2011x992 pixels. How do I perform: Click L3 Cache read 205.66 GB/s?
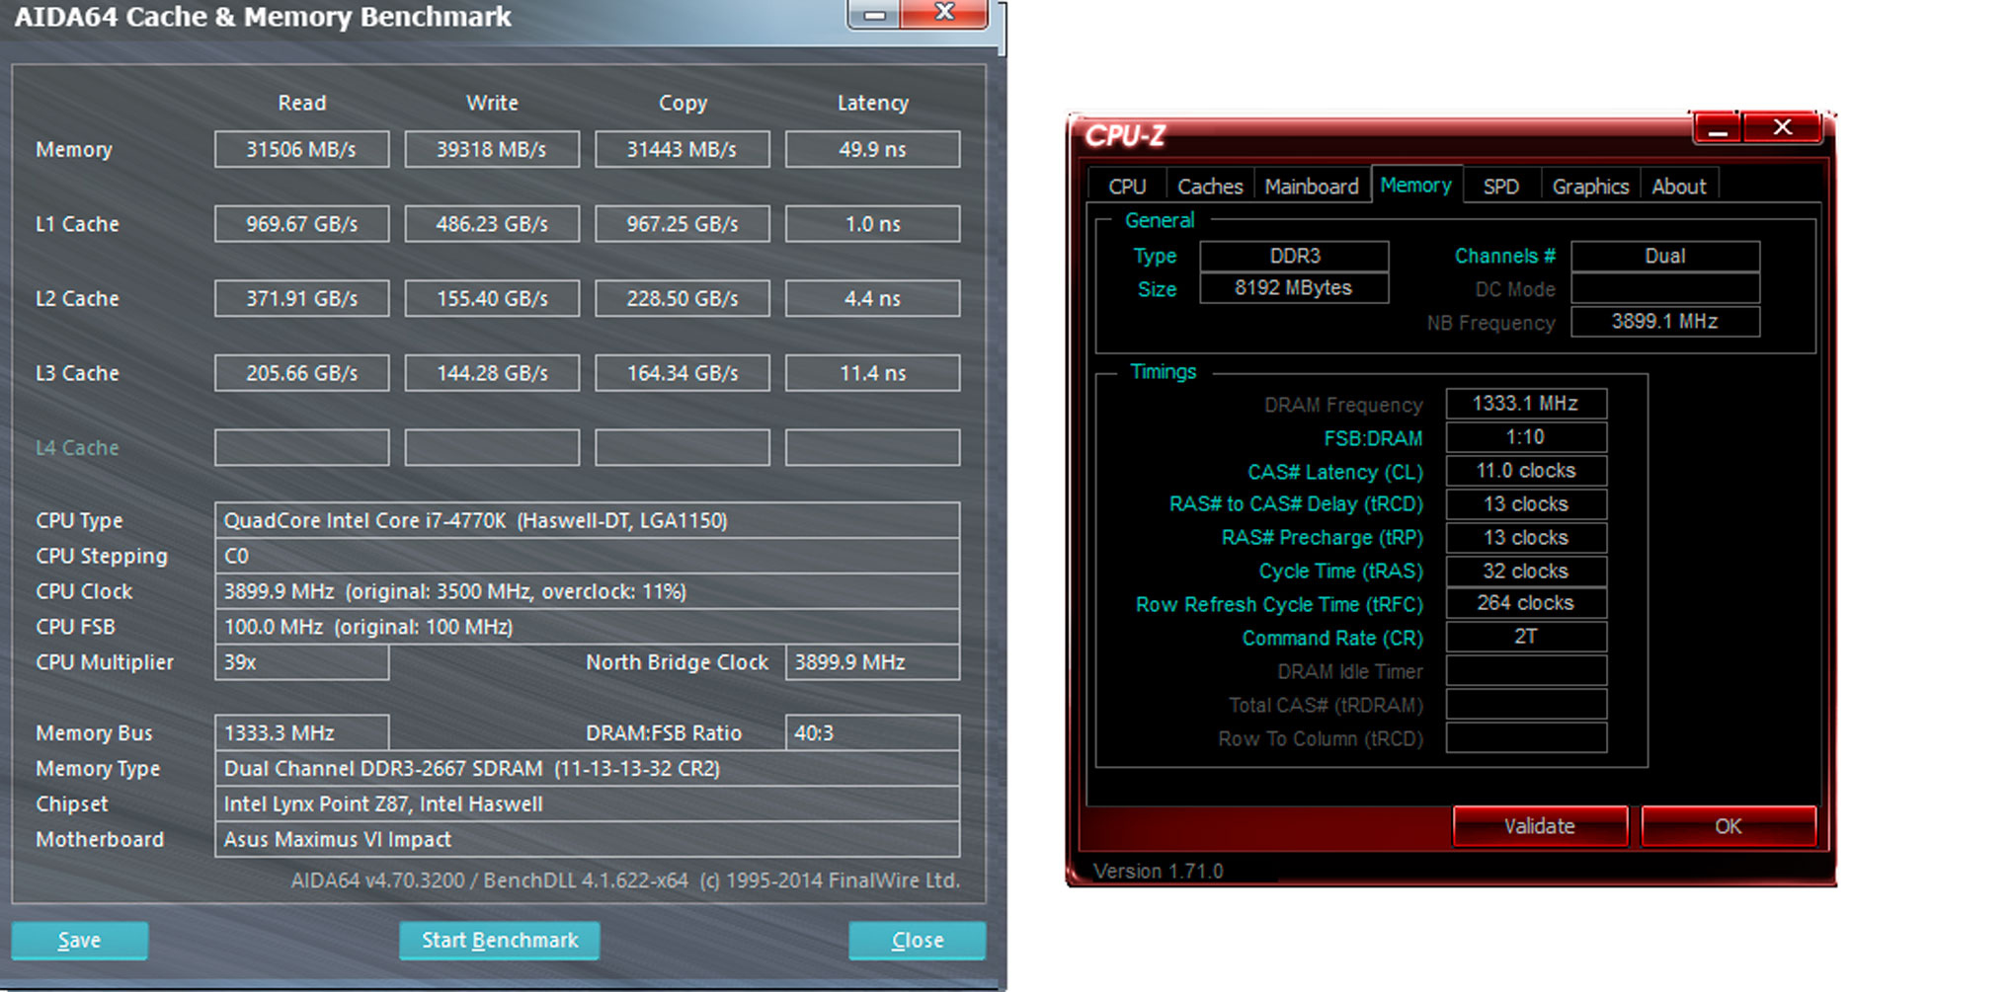pos(301,373)
